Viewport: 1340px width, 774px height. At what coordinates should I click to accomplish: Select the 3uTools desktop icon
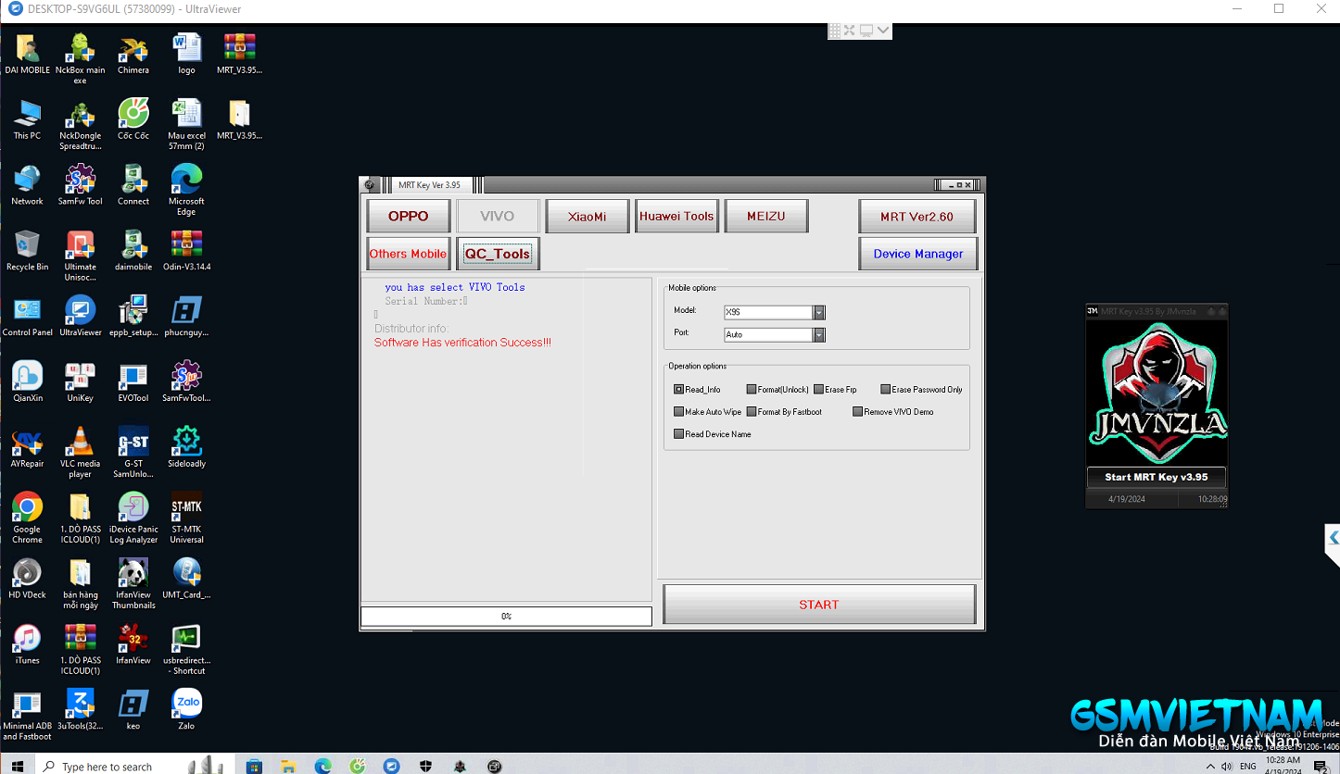click(80, 711)
